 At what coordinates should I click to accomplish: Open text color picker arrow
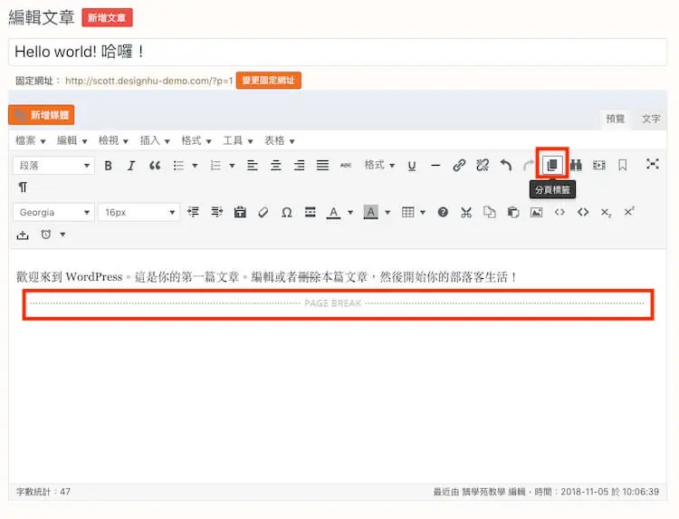point(350,212)
